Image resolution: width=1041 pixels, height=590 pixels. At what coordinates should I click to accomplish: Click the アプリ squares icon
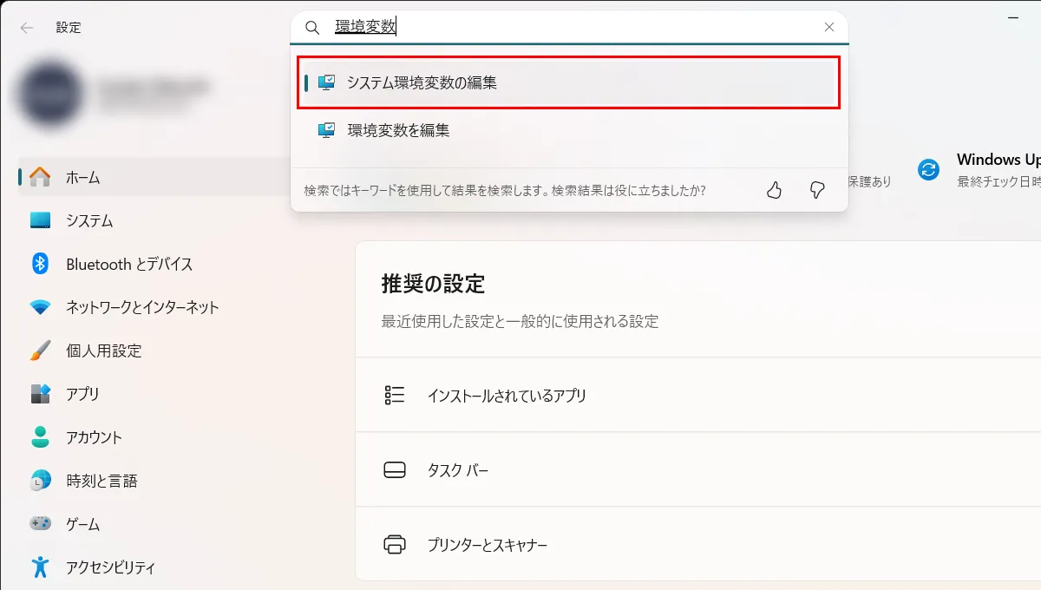[x=41, y=394]
